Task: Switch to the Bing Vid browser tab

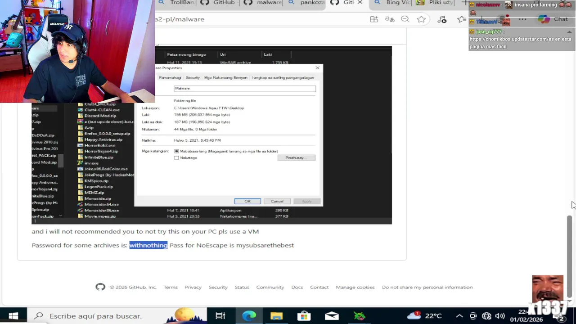Action: [x=392, y=3]
